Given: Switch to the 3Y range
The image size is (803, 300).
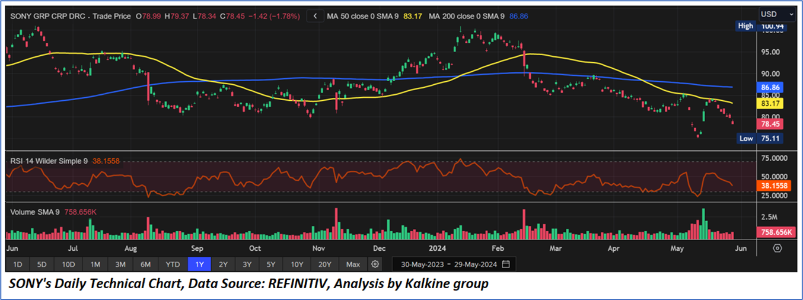Looking at the screenshot, I should (x=247, y=264).
